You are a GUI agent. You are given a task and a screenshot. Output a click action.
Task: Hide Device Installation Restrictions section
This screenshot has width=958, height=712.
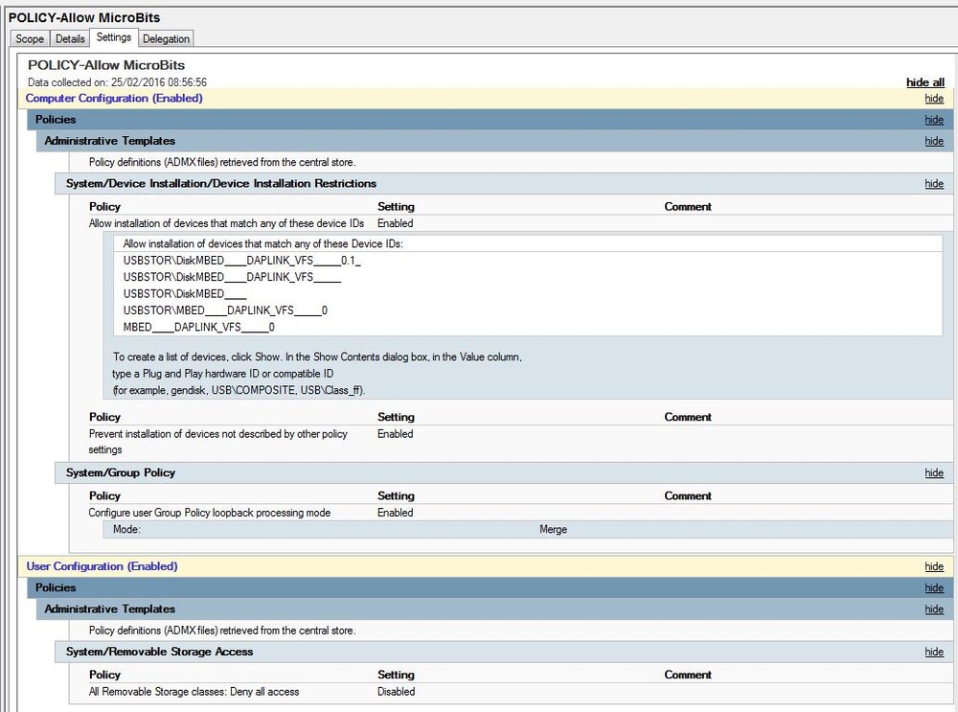(933, 183)
